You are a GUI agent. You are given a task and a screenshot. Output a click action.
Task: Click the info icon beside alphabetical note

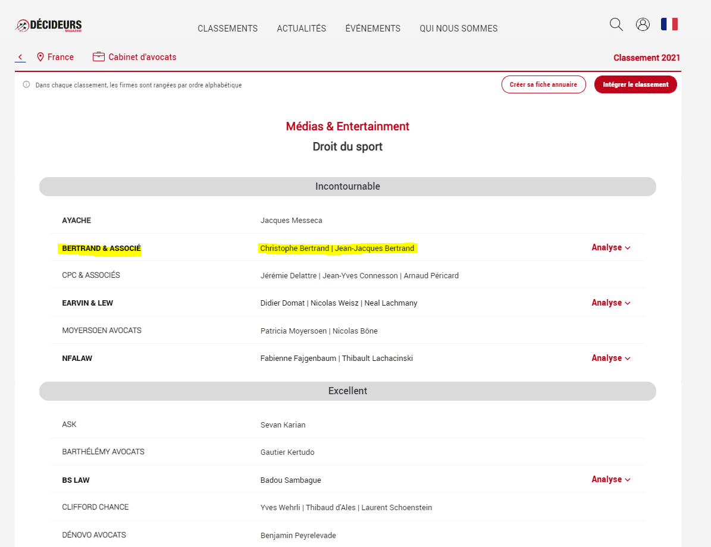click(26, 85)
